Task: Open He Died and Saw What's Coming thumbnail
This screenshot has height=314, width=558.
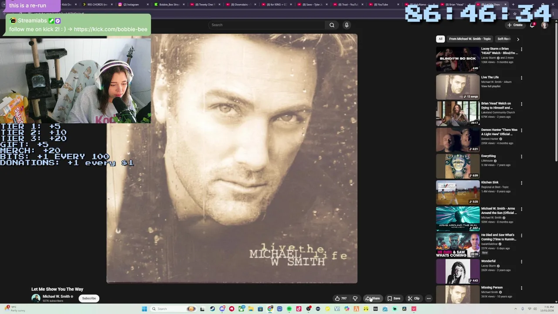Action: point(458,245)
